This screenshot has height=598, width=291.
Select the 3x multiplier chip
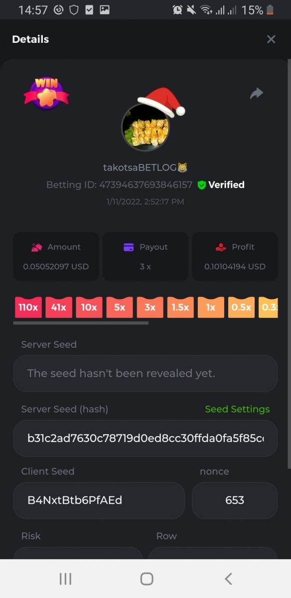(x=150, y=307)
